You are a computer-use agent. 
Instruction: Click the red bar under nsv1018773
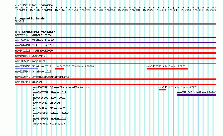click(115, 58)
